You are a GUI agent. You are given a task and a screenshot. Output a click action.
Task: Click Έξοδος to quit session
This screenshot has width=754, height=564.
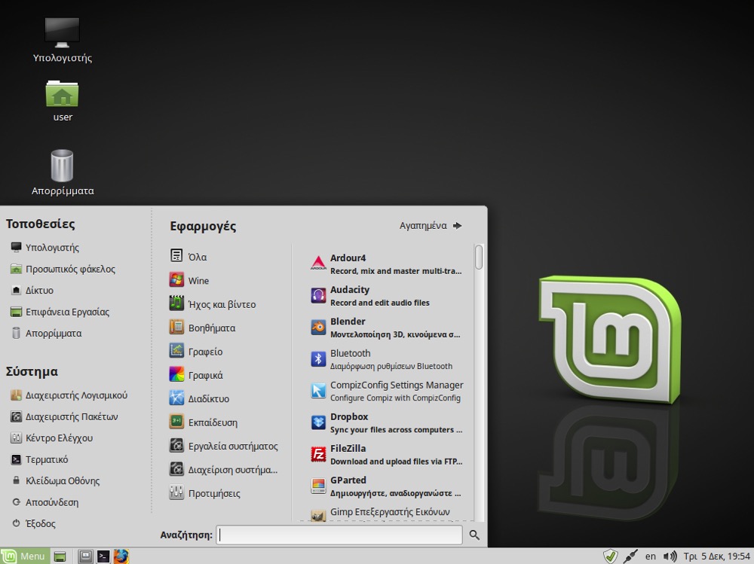[40, 523]
